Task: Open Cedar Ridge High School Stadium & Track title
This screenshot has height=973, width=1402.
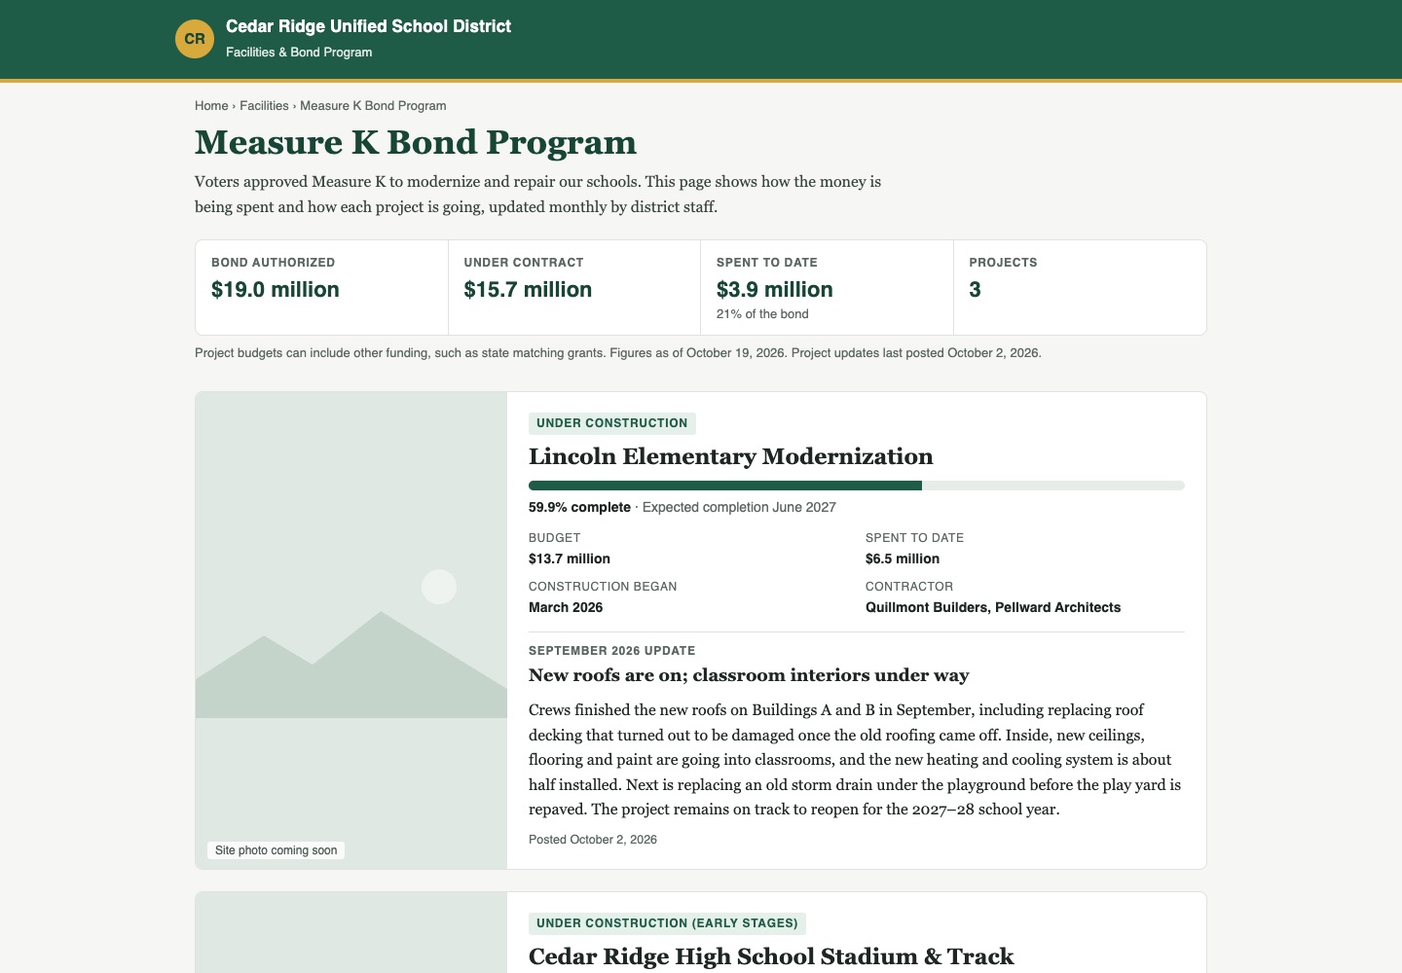Action: 771,956
